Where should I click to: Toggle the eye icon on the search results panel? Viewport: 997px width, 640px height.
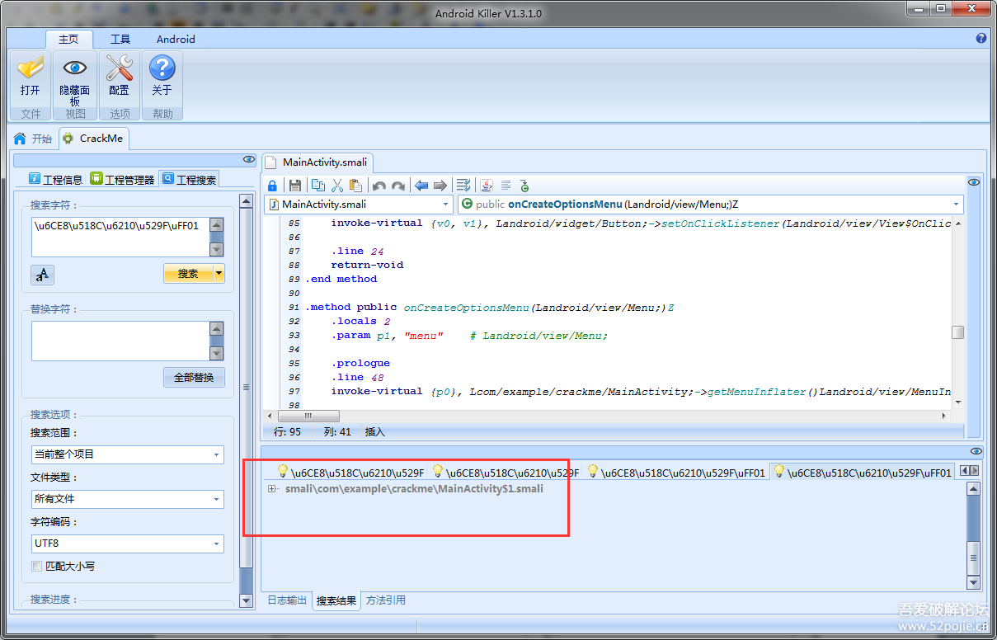pyautogui.click(x=976, y=451)
